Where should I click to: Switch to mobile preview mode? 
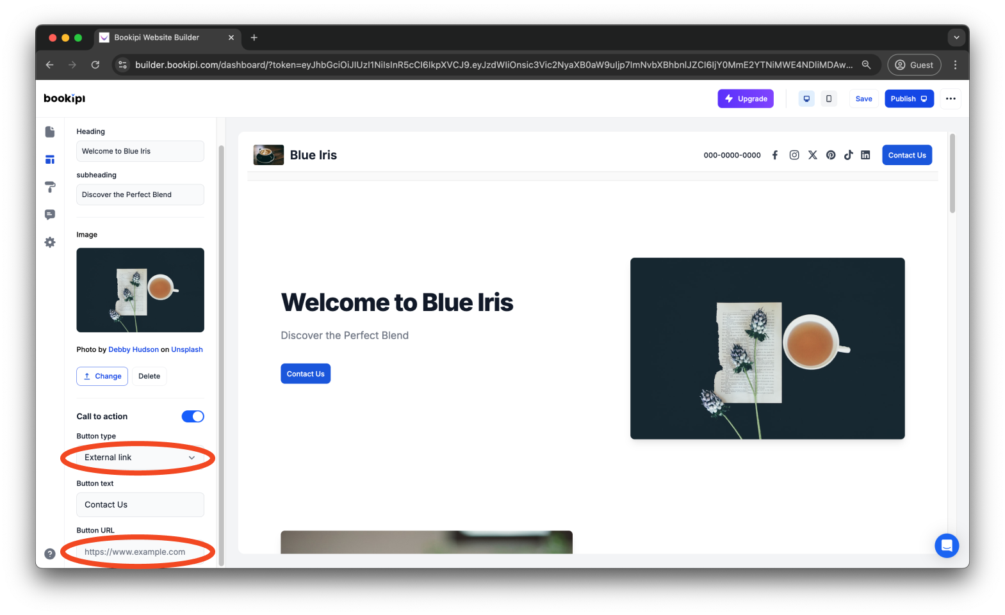pyautogui.click(x=829, y=99)
